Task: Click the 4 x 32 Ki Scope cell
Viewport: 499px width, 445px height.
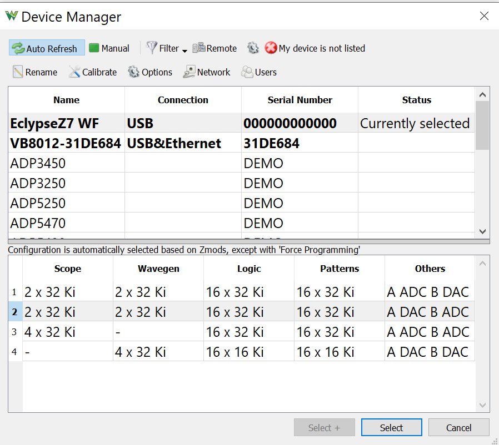Action: click(67, 331)
